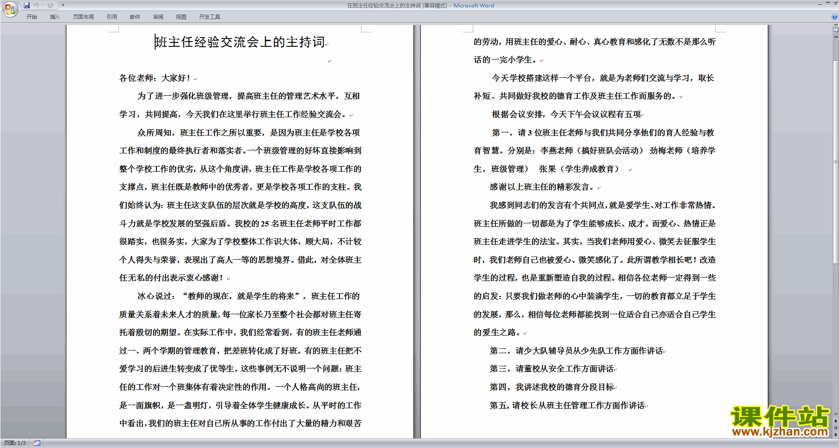
Task: Click the vertical scrollbar down arrow
Action: (836, 414)
